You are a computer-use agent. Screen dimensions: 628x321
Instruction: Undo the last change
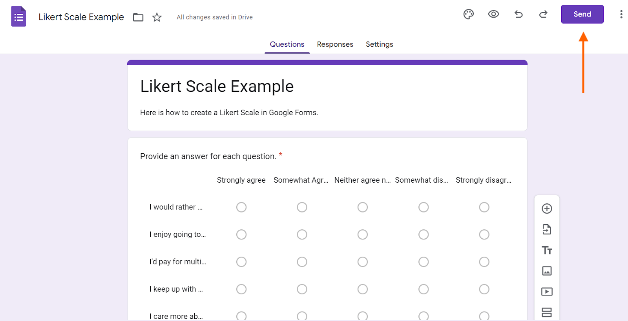point(518,15)
